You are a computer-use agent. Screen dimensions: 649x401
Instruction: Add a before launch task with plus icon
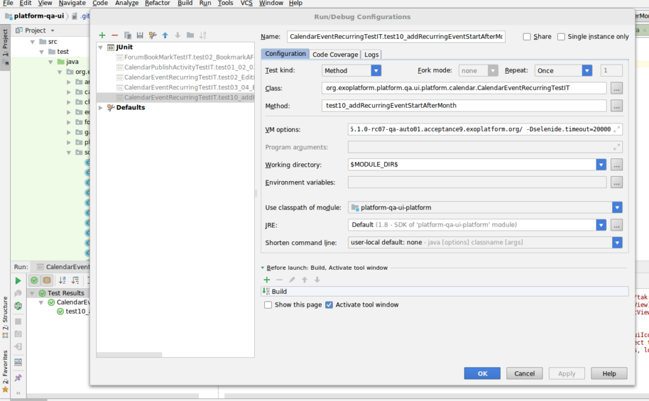[x=267, y=280]
